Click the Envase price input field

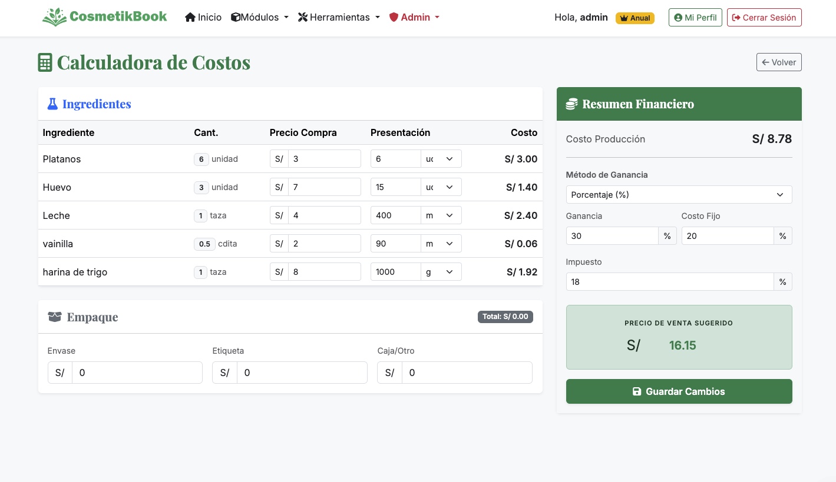[x=137, y=373]
